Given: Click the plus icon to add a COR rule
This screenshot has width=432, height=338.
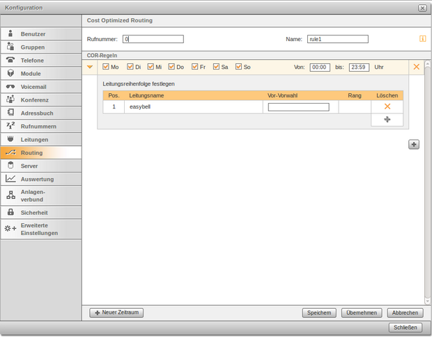Looking at the screenshot, I should tap(414, 144).
